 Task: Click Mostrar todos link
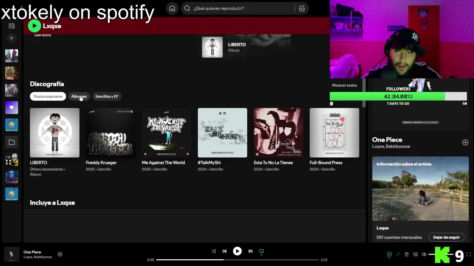(344, 85)
